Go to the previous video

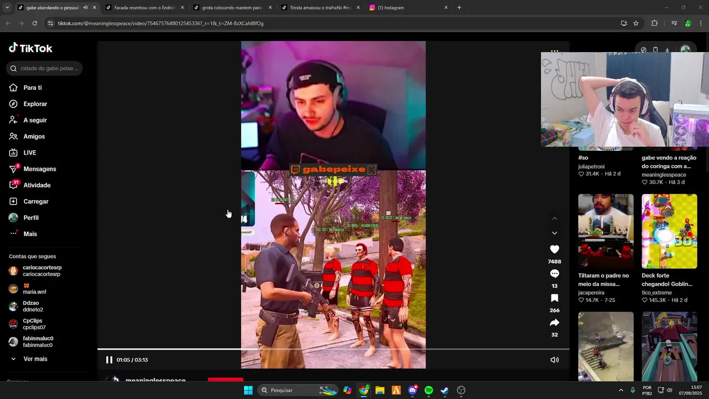(x=554, y=218)
